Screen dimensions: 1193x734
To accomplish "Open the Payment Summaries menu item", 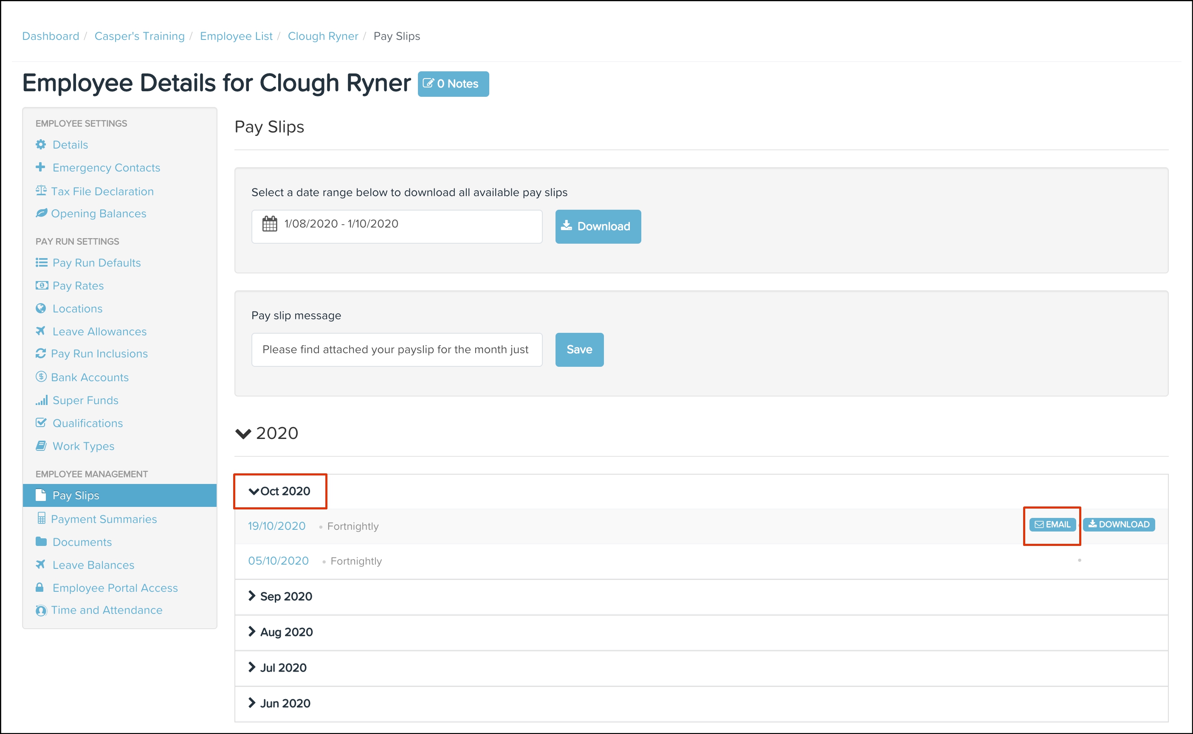I will pos(104,519).
